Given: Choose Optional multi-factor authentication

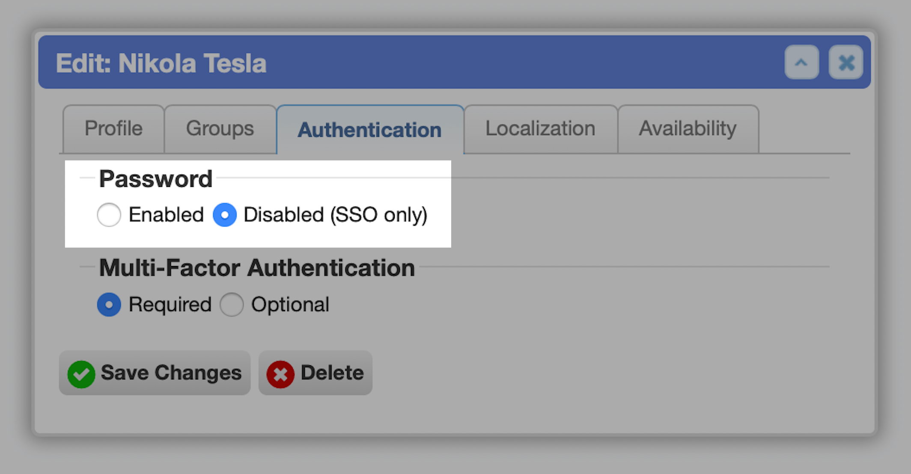Looking at the screenshot, I should coord(232,305).
